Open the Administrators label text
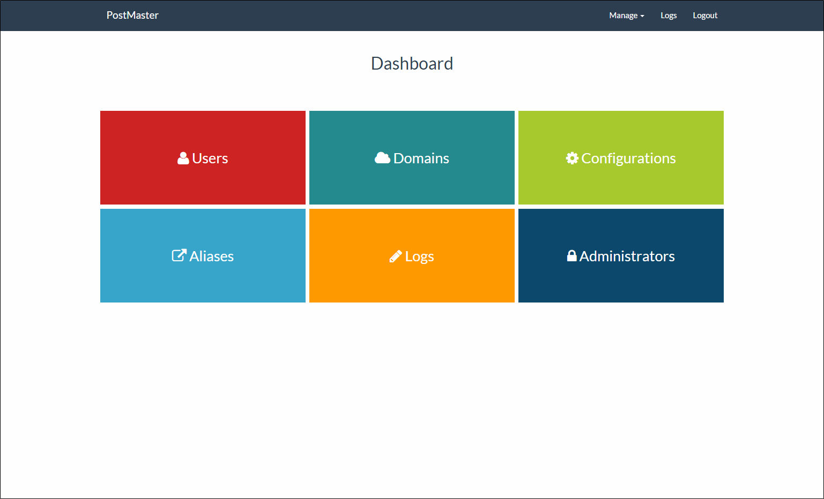Image resolution: width=824 pixels, height=499 pixels. point(627,256)
